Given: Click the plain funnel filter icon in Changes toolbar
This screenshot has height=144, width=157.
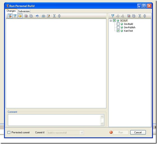Looking at the screenshot, I should (15, 16).
